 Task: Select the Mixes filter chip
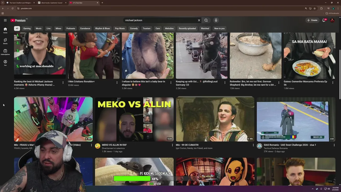[58, 29]
